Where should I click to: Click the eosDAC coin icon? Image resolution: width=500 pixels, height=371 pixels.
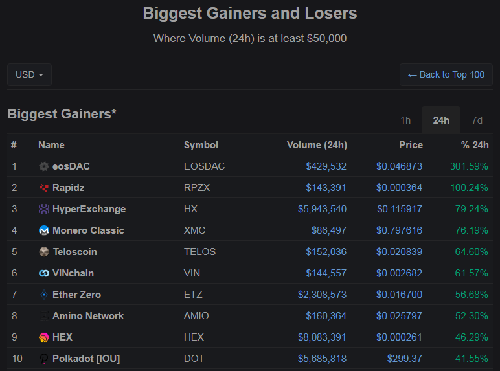43,166
